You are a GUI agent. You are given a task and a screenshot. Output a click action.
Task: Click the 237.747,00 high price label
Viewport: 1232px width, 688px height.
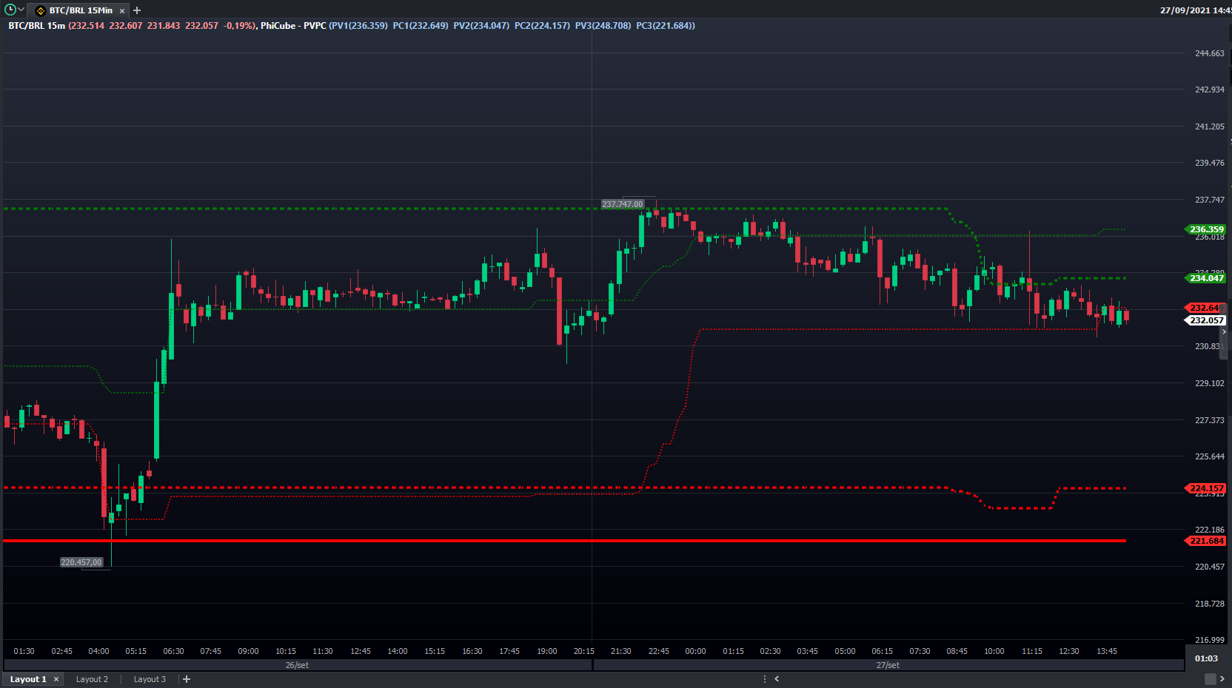tap(623, 204)
